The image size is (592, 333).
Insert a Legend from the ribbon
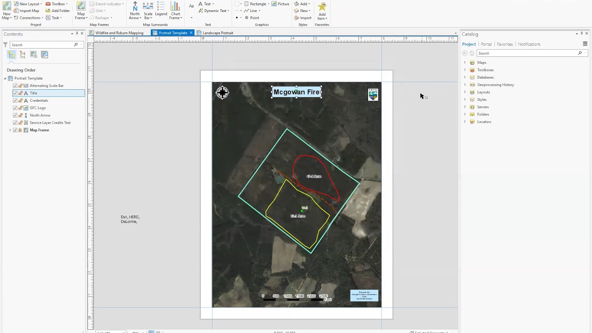point(161,10)
